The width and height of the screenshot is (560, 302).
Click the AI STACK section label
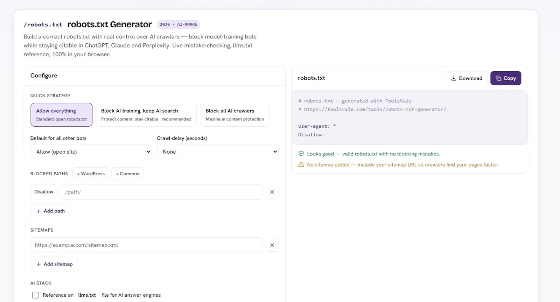pos(41,283)
